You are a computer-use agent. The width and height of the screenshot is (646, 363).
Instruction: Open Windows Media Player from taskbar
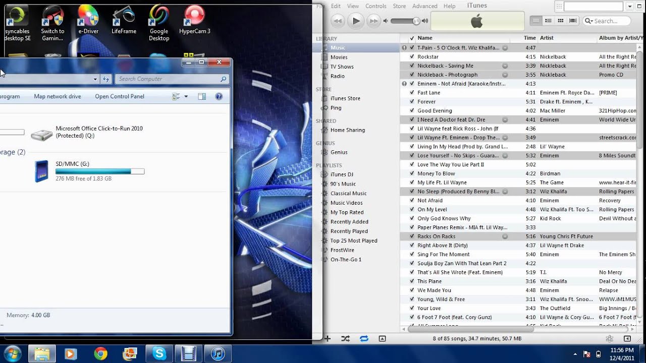[71, 354]
